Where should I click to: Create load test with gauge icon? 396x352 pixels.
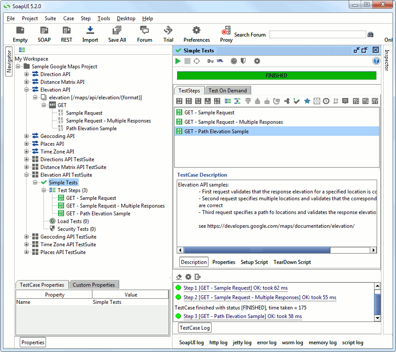pyautogui.click(x=234, y=61)
